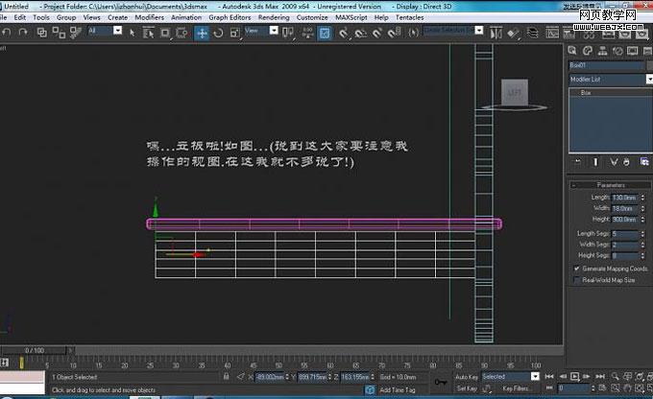Click Remove Modifier from stack button
This screenshot has height=399, width=653.
click(627, 162)
